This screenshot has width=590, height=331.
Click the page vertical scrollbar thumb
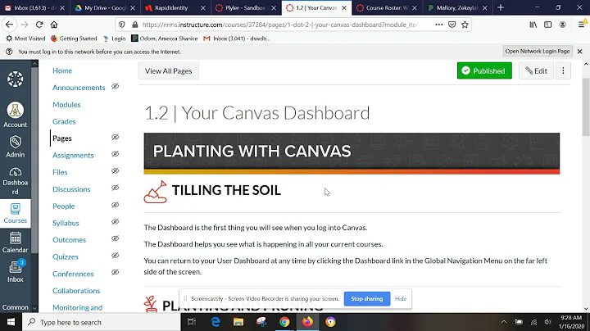tap(586, 107)
